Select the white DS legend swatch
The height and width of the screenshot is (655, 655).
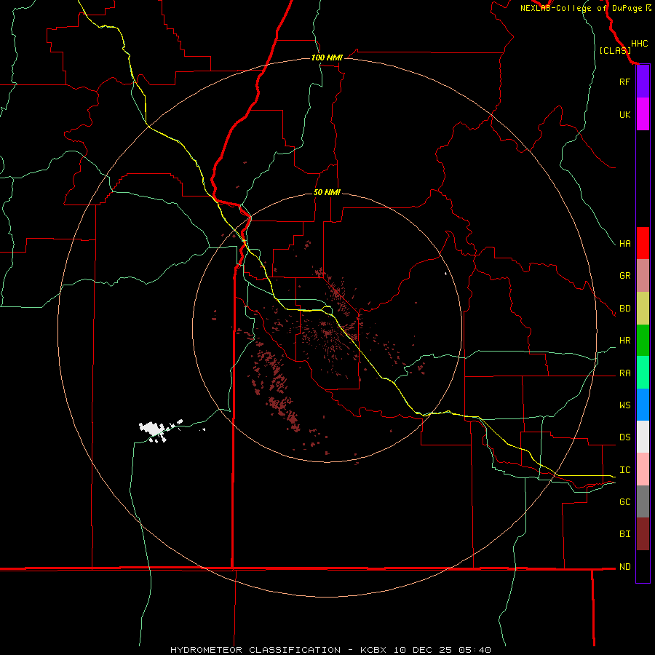click(x=643, y=437)
